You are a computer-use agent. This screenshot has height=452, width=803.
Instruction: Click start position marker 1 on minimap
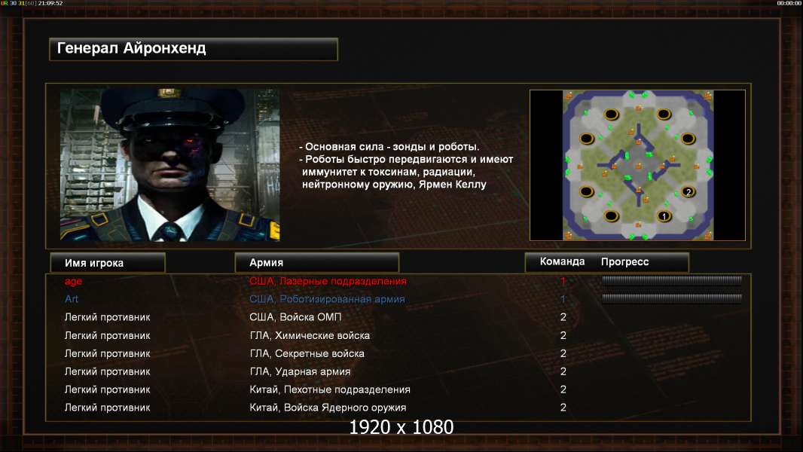[664, 216]
